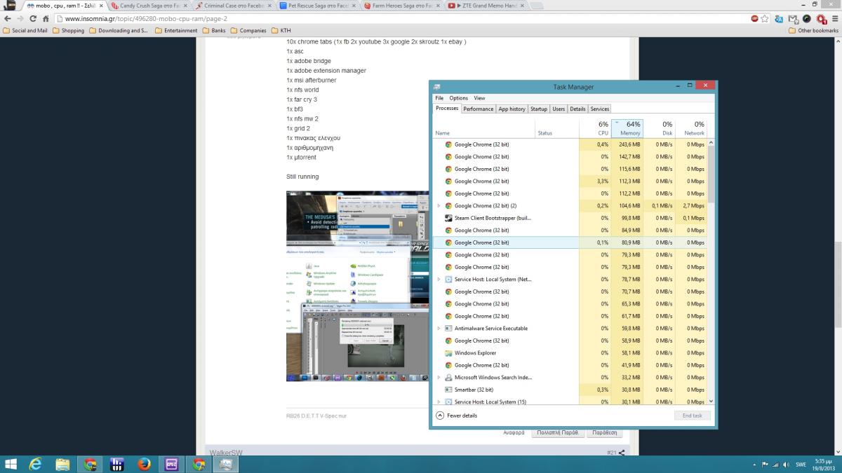Click the browser Forward arrow
The height and width of the screenshot is (473, 842).
tap(20, 19)
